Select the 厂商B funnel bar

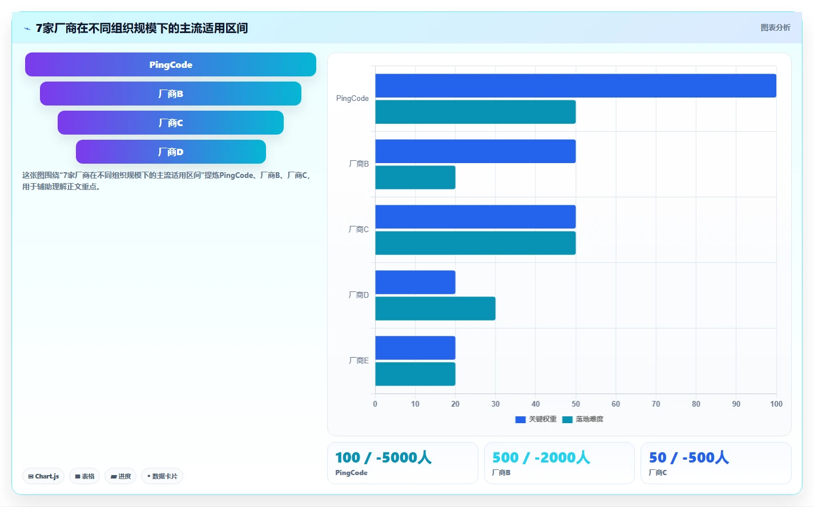tap(171, 94)
